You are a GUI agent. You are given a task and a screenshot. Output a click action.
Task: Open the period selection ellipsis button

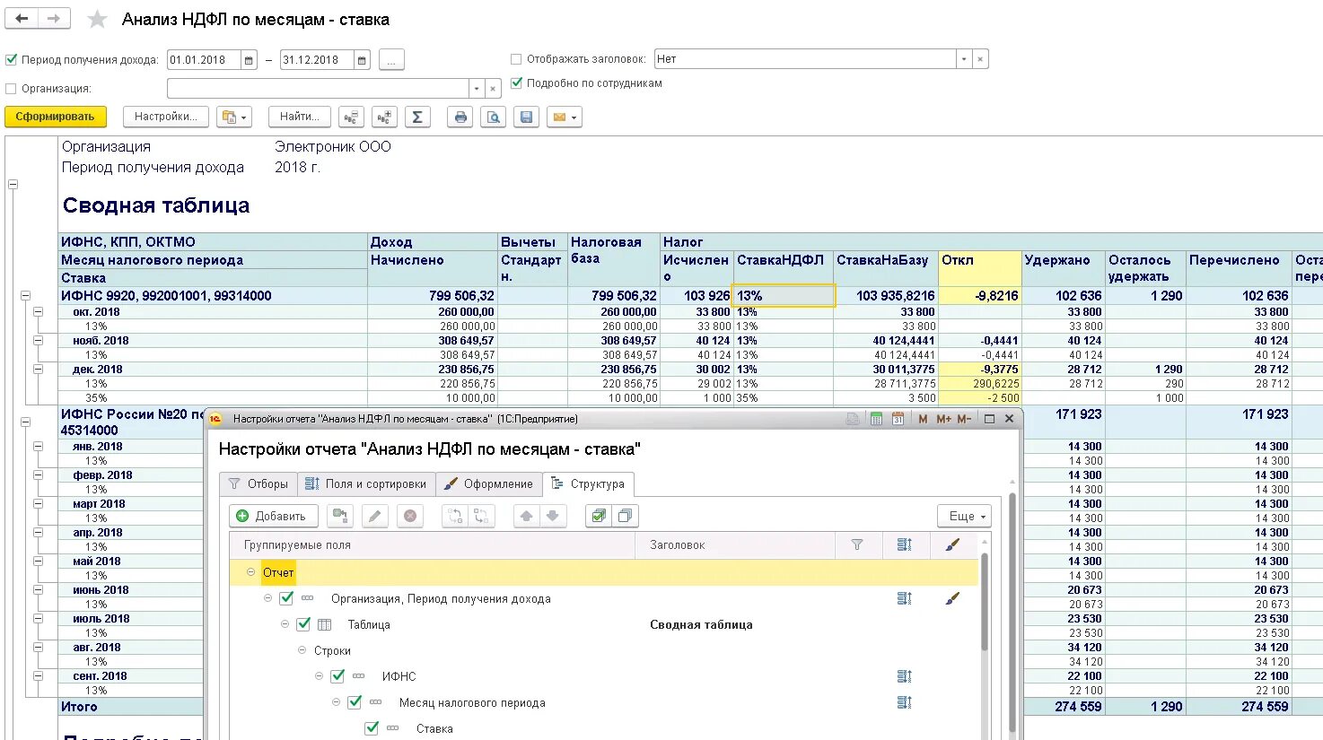[391, 60]
